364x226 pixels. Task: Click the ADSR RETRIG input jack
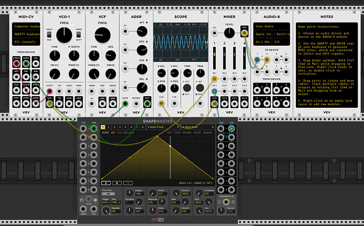[136, 104]
